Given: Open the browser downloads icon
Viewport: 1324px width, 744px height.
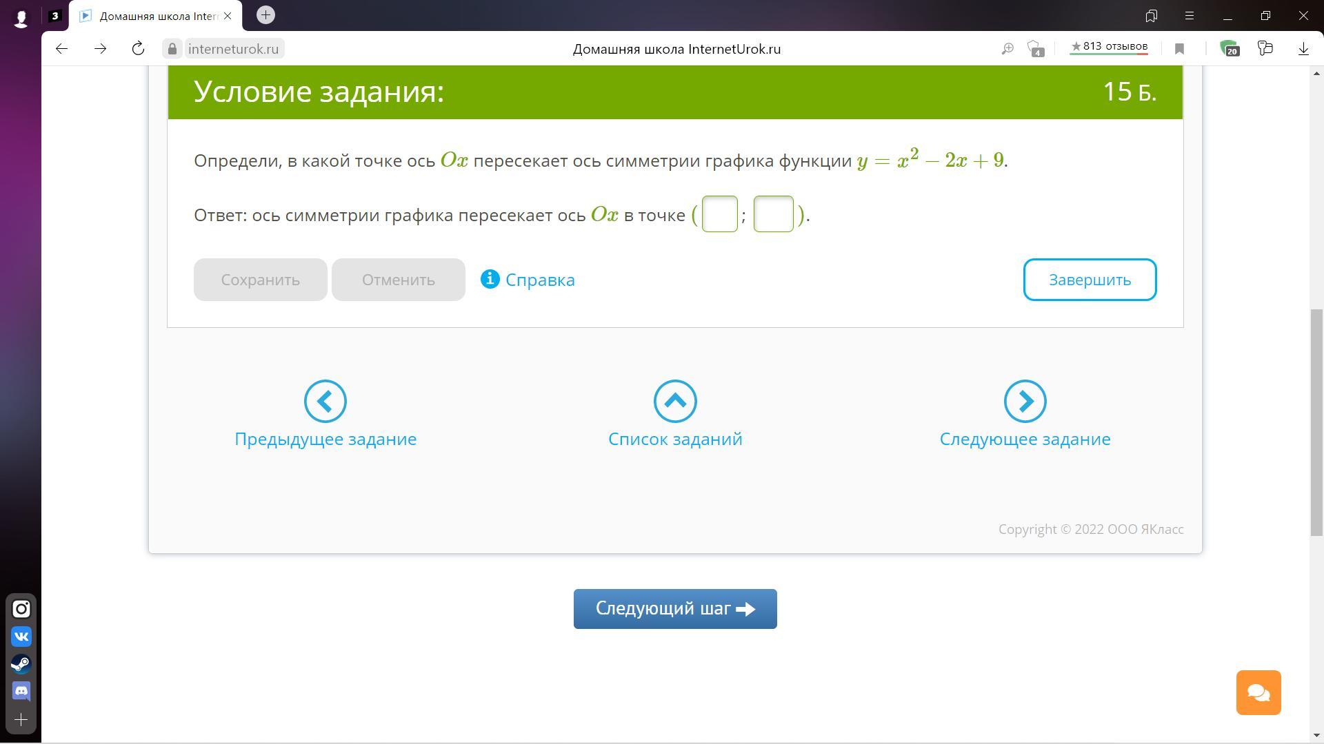Looking at the screenshot, I should tap(1303, 49).
